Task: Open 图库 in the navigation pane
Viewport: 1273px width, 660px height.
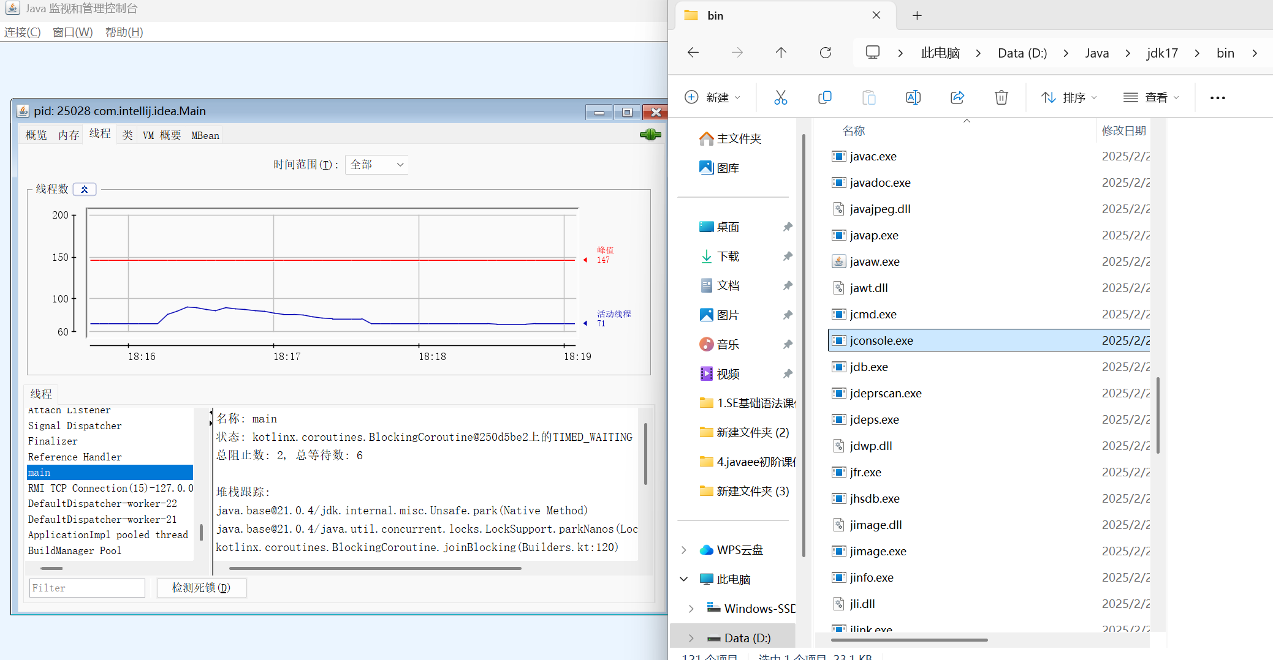Action: tap(720, 168)
